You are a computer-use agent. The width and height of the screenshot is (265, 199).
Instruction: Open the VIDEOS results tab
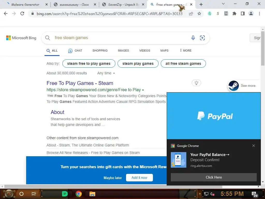[x=145, y=51]
